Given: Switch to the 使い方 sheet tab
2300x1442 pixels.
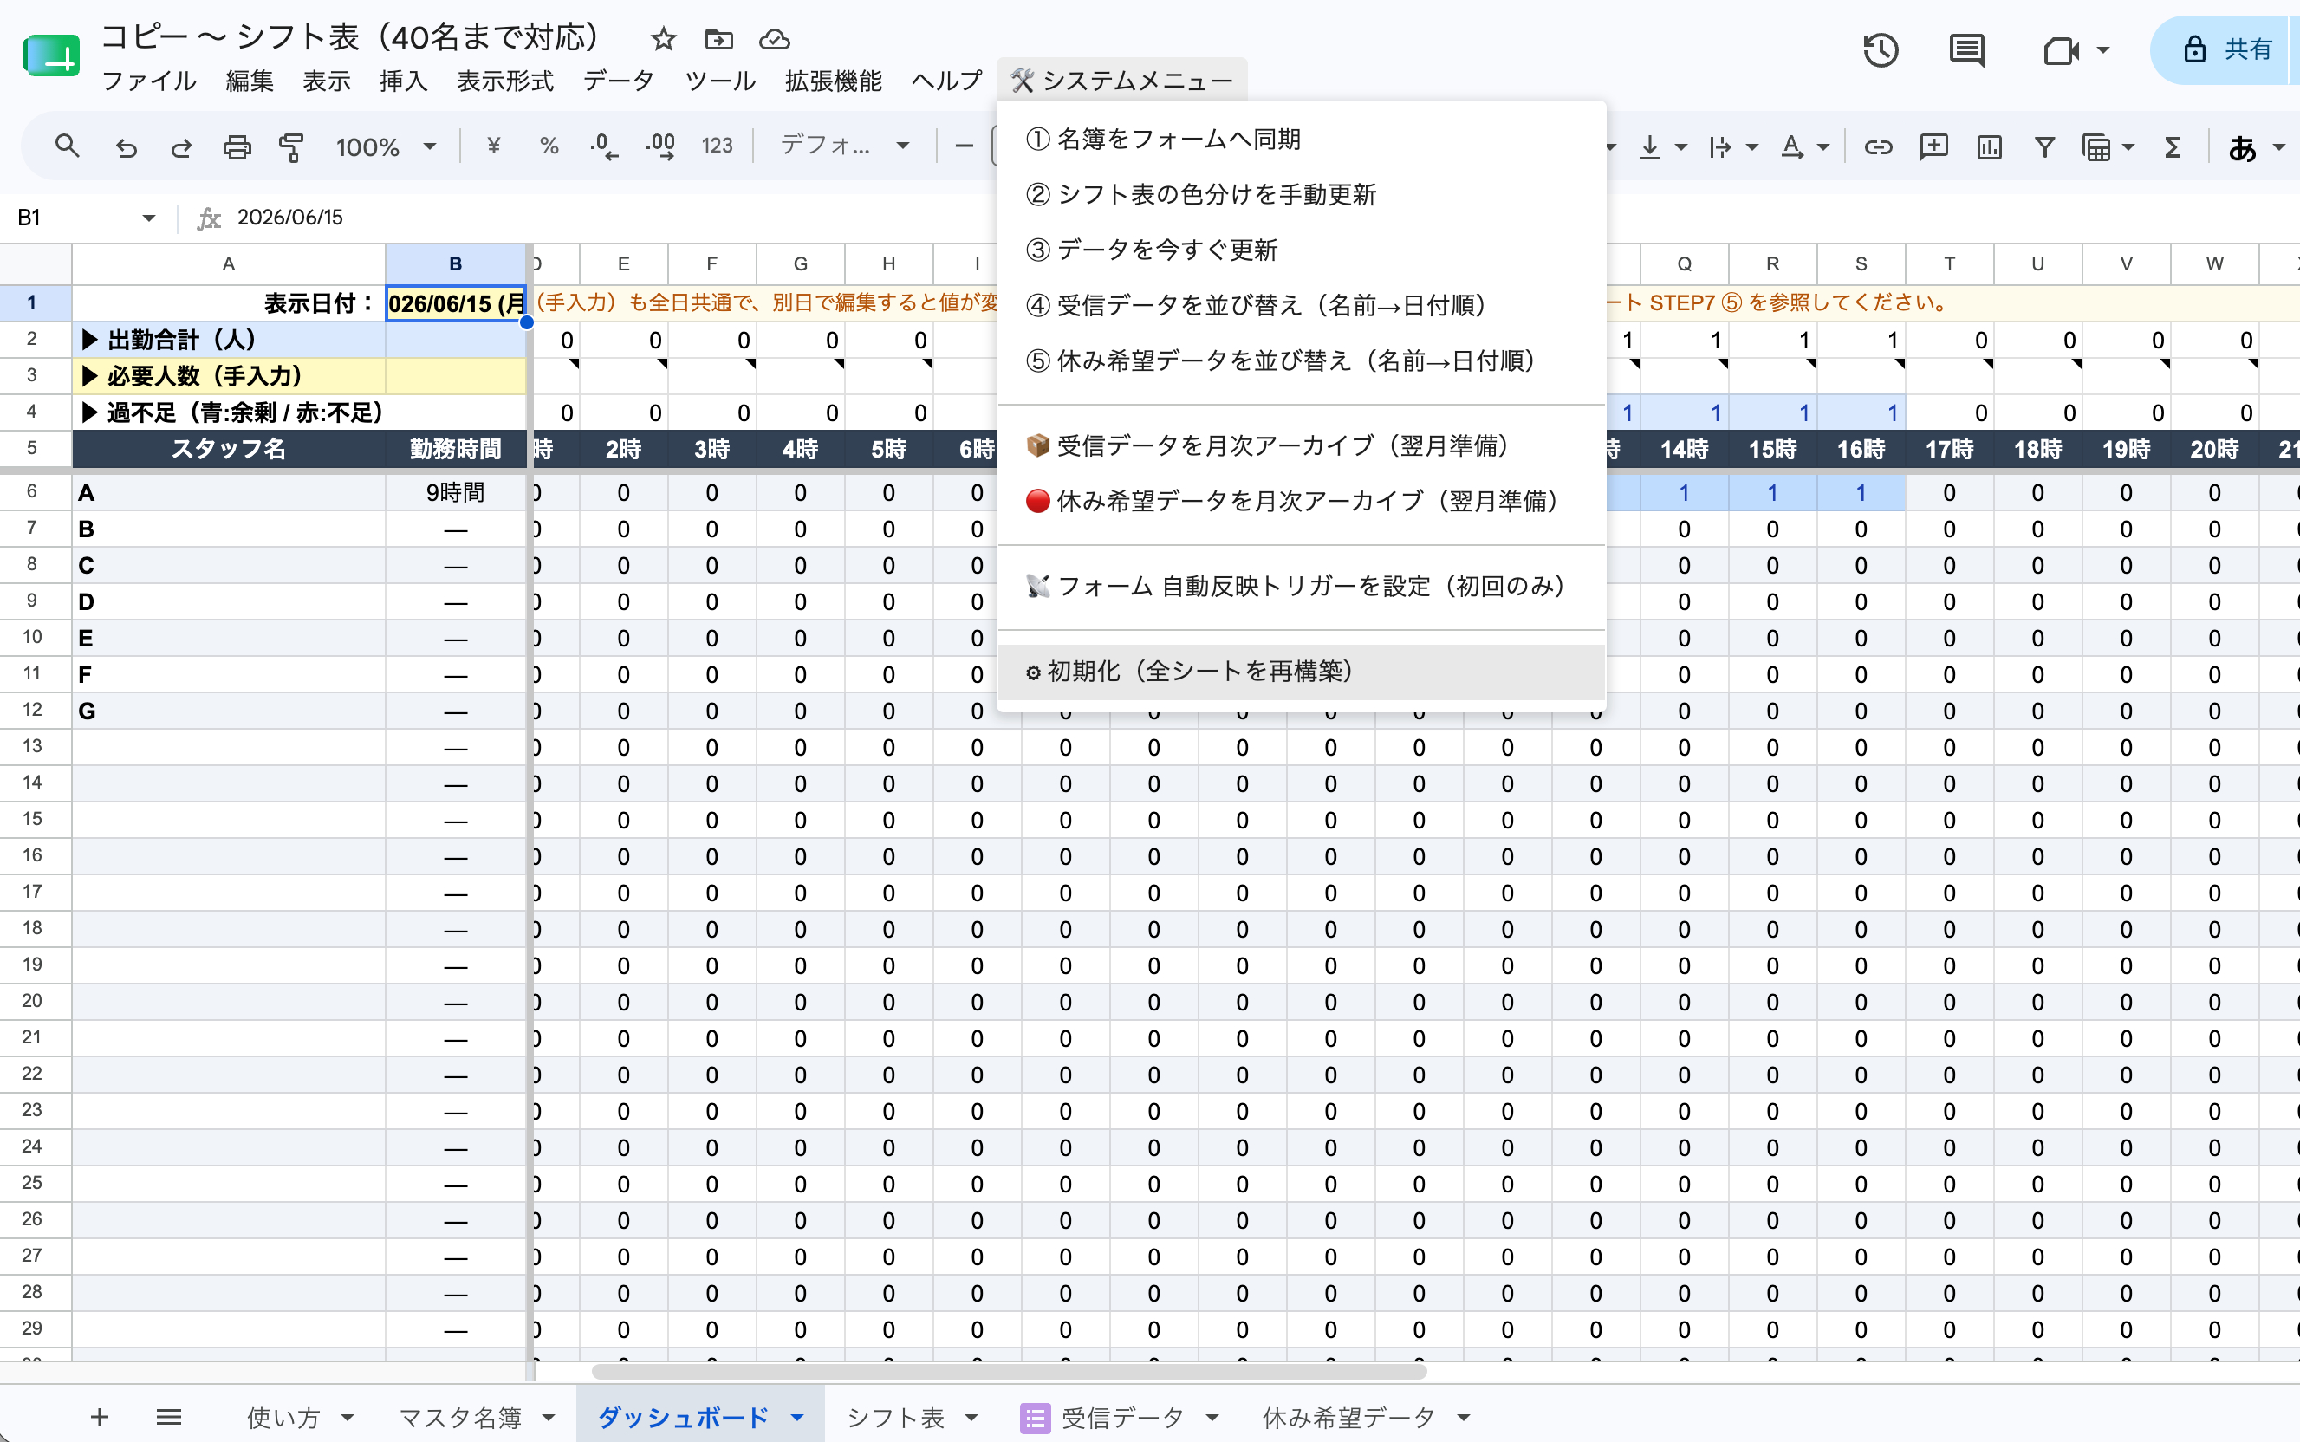Looking at the screenshot, I should coord(283,1417).
